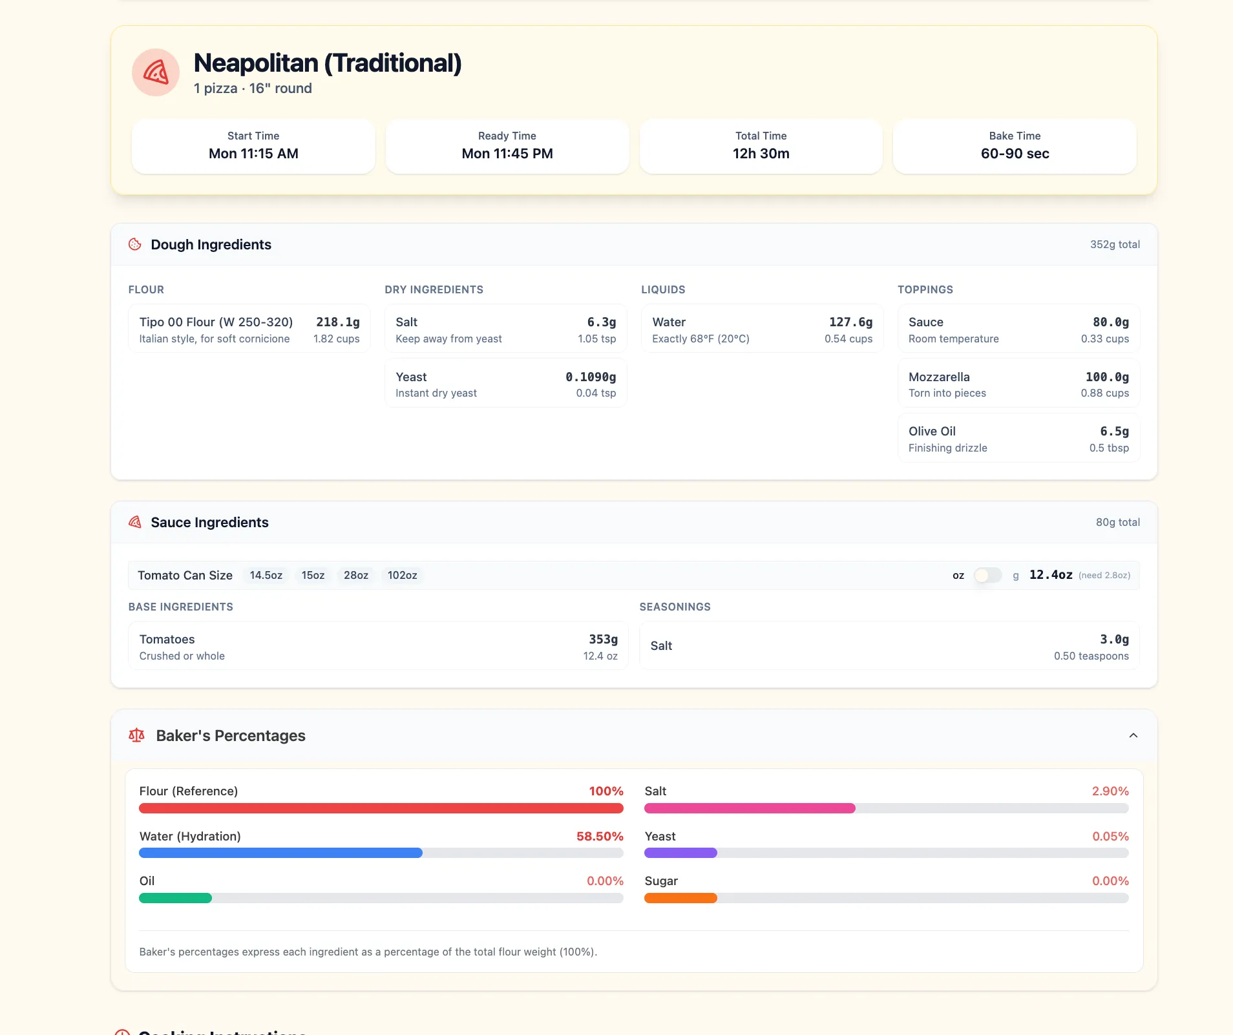The image size is (1233, 1035).
Task: Select the 14.5oz tomato can size
Action: click(266, 575)
